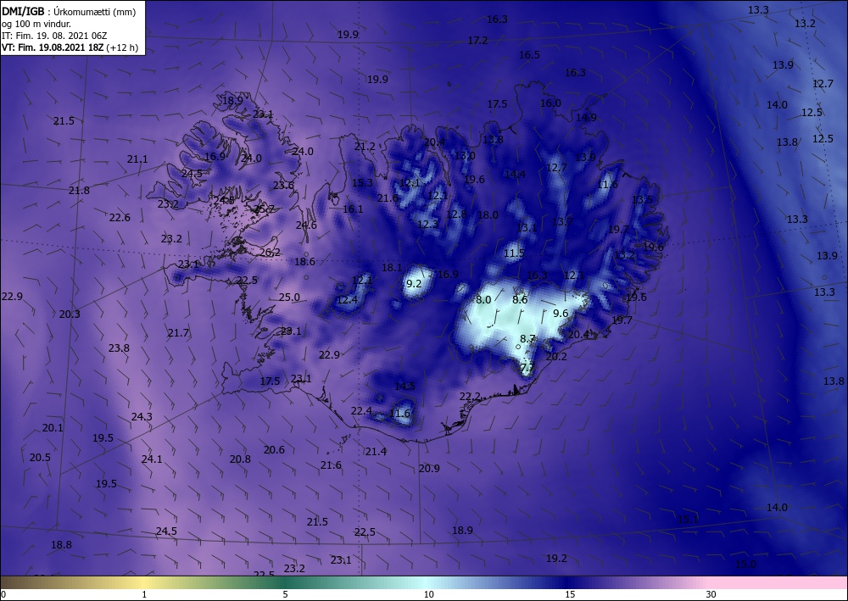848x601 pixels.
Task: Click the 12.4 value on Langjökull
Action: click(347, 300)
